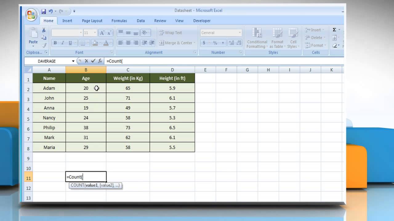Click the Paste clipboard icon
394x221 pixels.
[x=33, y=33]
